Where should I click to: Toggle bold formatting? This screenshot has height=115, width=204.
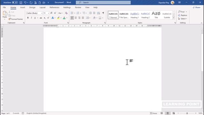28,18
